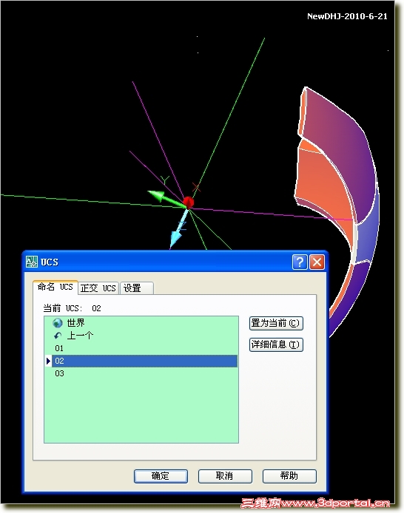The image size is (404, 513).
Task: Click the undo arrow icon beside 上一个
Action: coord(58,336)
